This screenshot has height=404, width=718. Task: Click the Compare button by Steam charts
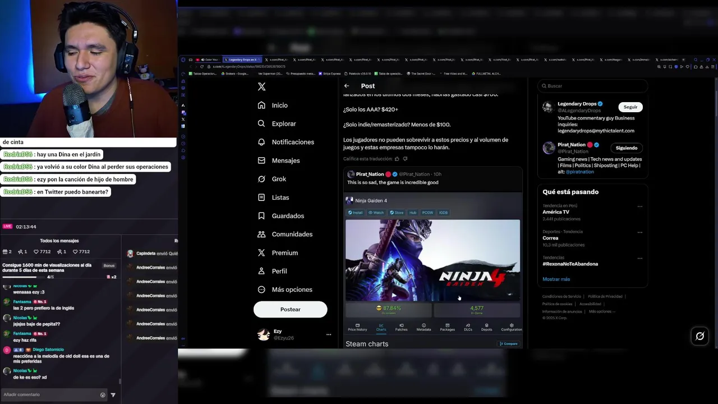[508, 344]
